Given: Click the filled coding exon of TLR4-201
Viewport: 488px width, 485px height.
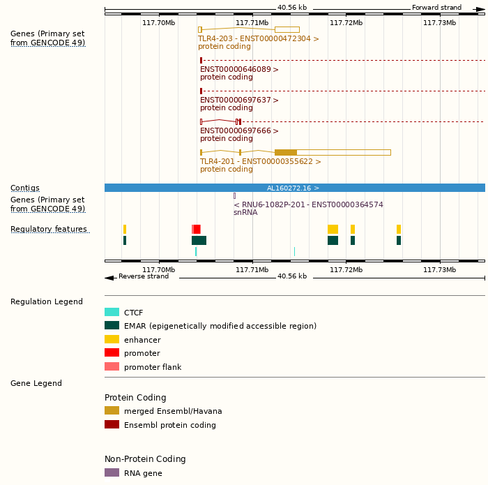Looking at the screenshot, I should tap(285, 152).
